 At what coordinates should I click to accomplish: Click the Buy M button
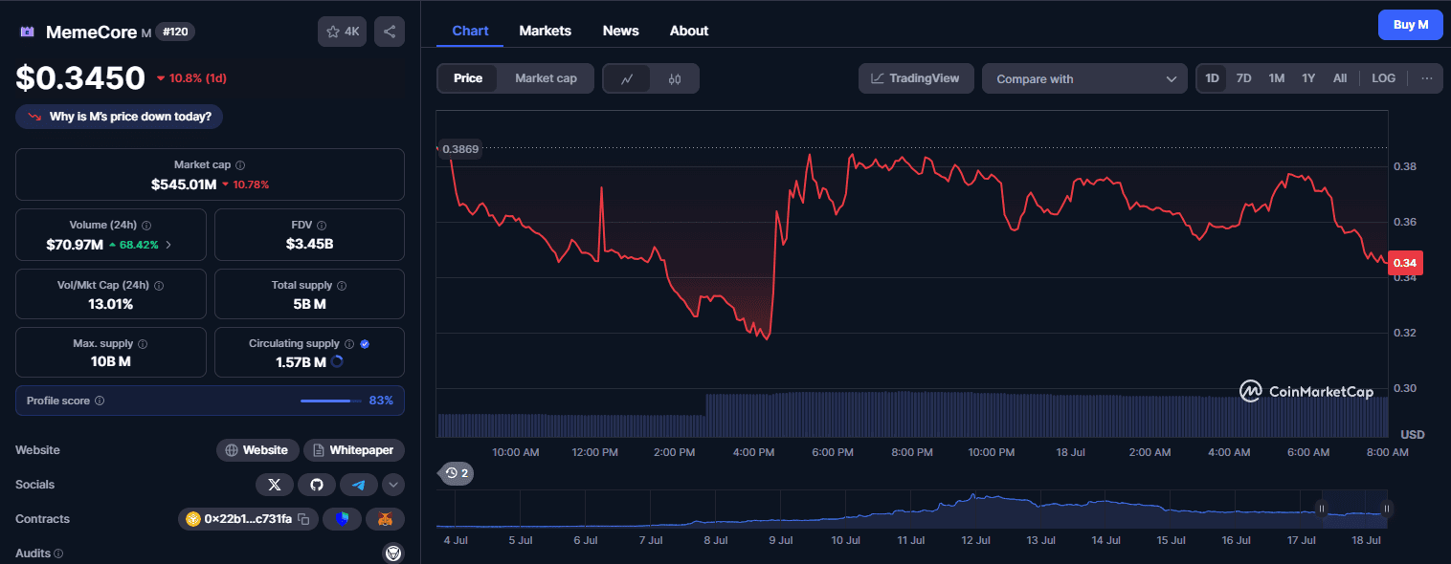pos(1410,25)
